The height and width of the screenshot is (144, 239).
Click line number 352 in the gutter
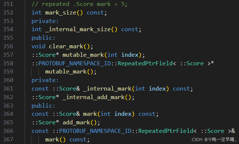(8, 13)
